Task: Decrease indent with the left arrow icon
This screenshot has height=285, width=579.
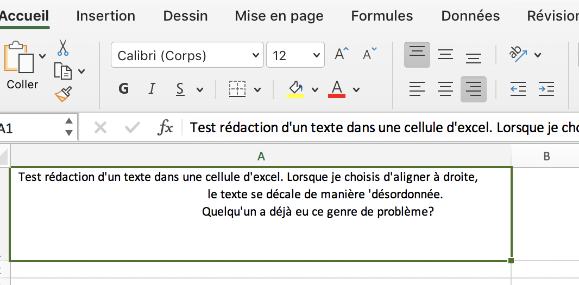Action: tap(518, 89)
